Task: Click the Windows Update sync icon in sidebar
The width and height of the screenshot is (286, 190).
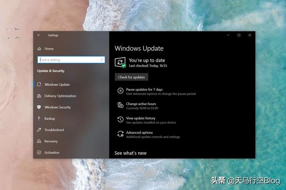Action: 39,85
